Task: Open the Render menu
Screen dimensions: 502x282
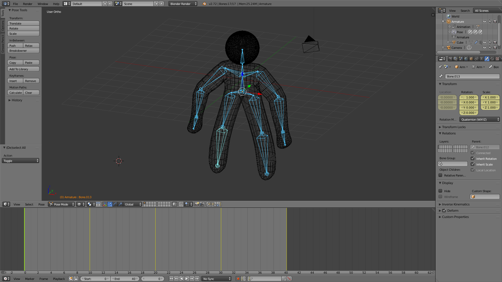Action: coord(27,4)
